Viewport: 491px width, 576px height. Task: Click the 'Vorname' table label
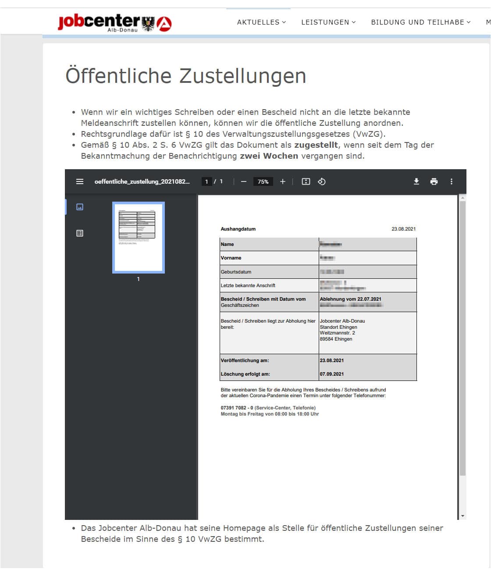pos(231,258)
